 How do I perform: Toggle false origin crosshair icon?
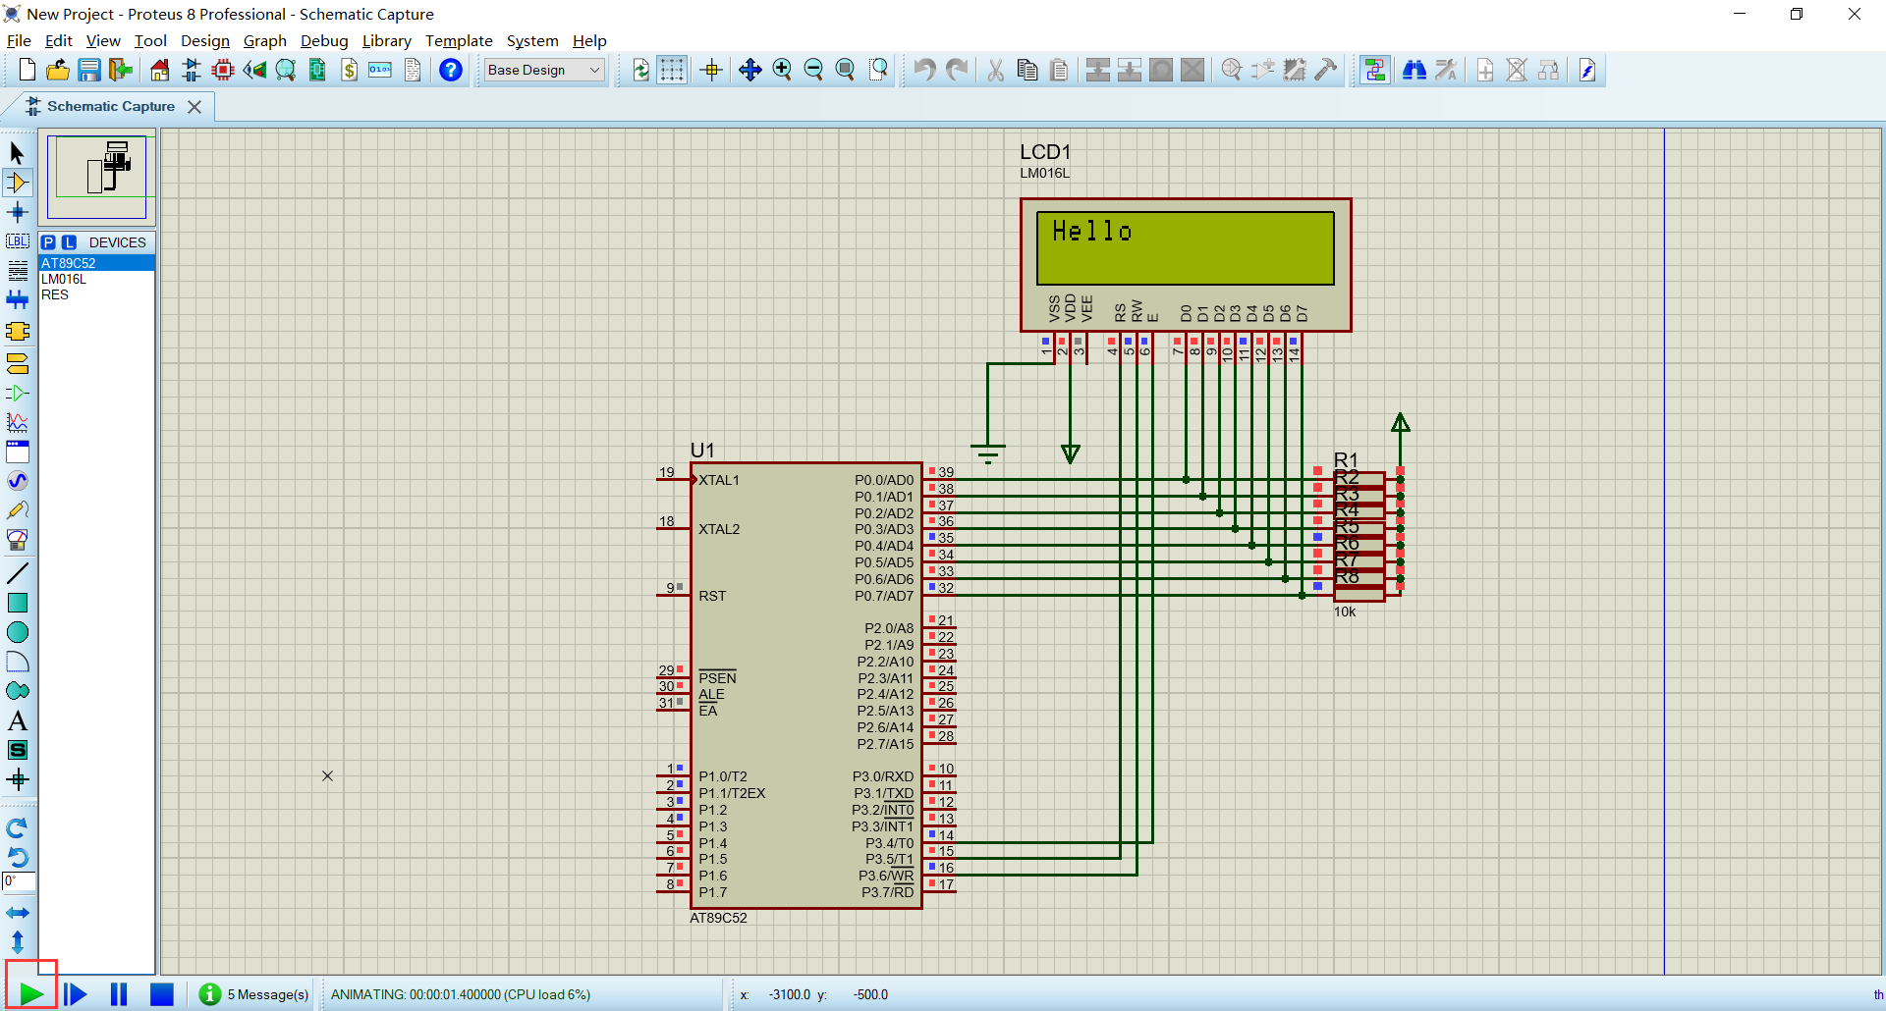pyautogui.click(x=712, y=70)
